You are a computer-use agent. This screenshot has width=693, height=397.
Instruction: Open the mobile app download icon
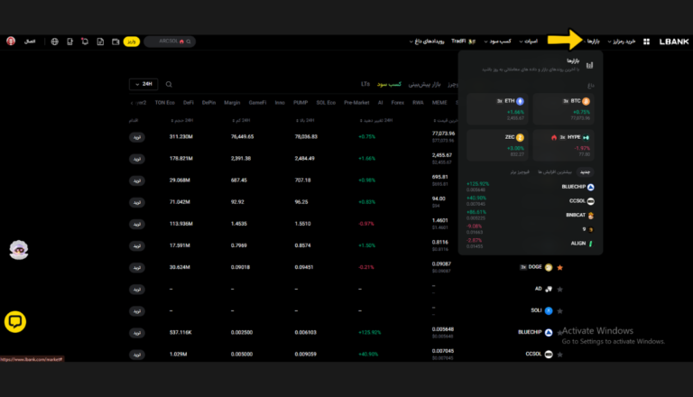pos(69,42)
